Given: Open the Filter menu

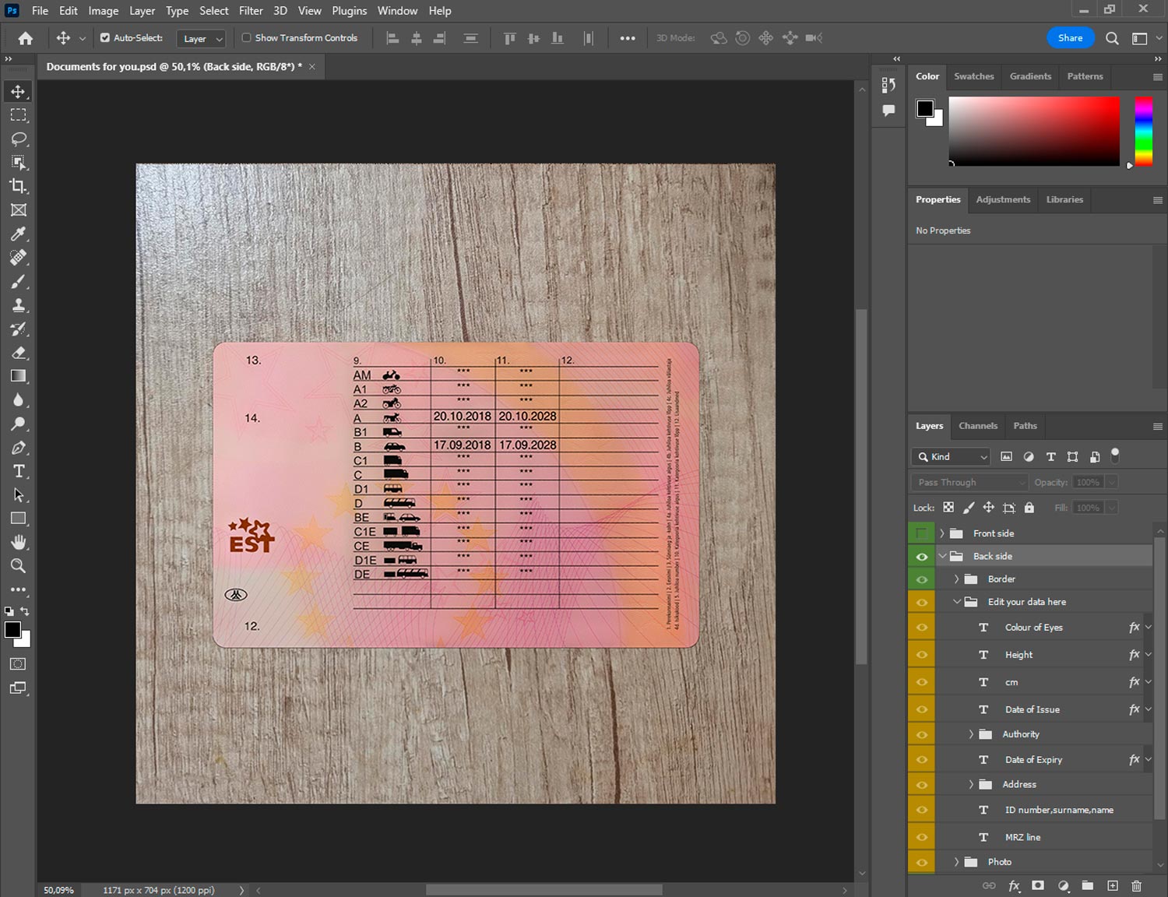Looking at the screenshot, I should tap(251, 11).
